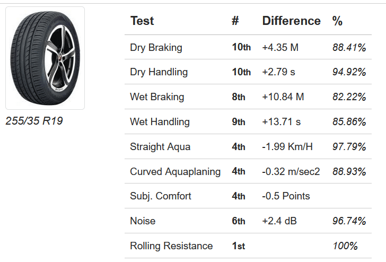Open the Dry Braking test row

tap(156, 48)
